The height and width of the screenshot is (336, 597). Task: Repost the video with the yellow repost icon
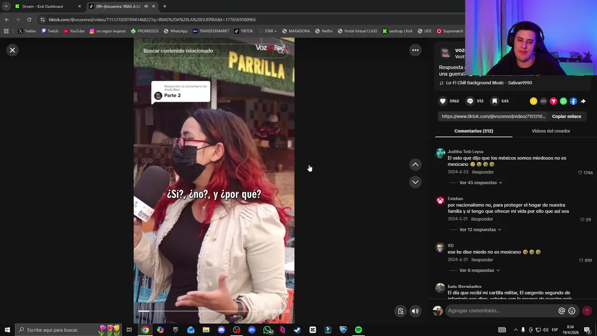534,101
